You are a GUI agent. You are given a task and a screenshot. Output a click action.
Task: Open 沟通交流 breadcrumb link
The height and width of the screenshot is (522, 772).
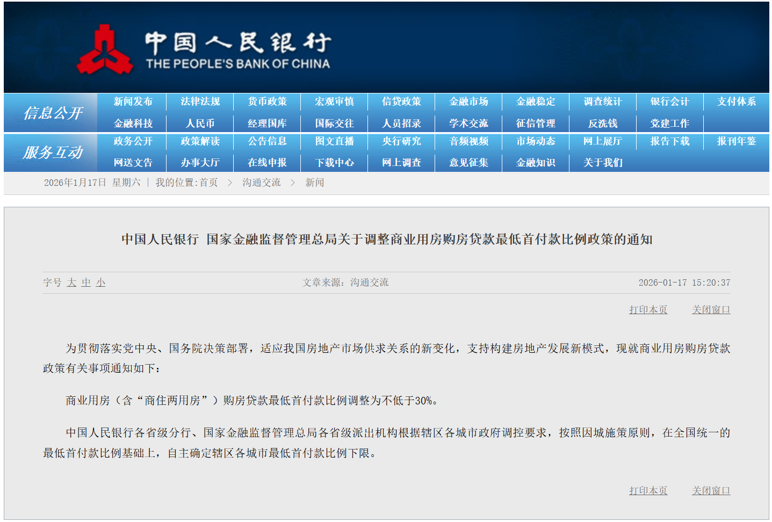click(x=261, y=183)
